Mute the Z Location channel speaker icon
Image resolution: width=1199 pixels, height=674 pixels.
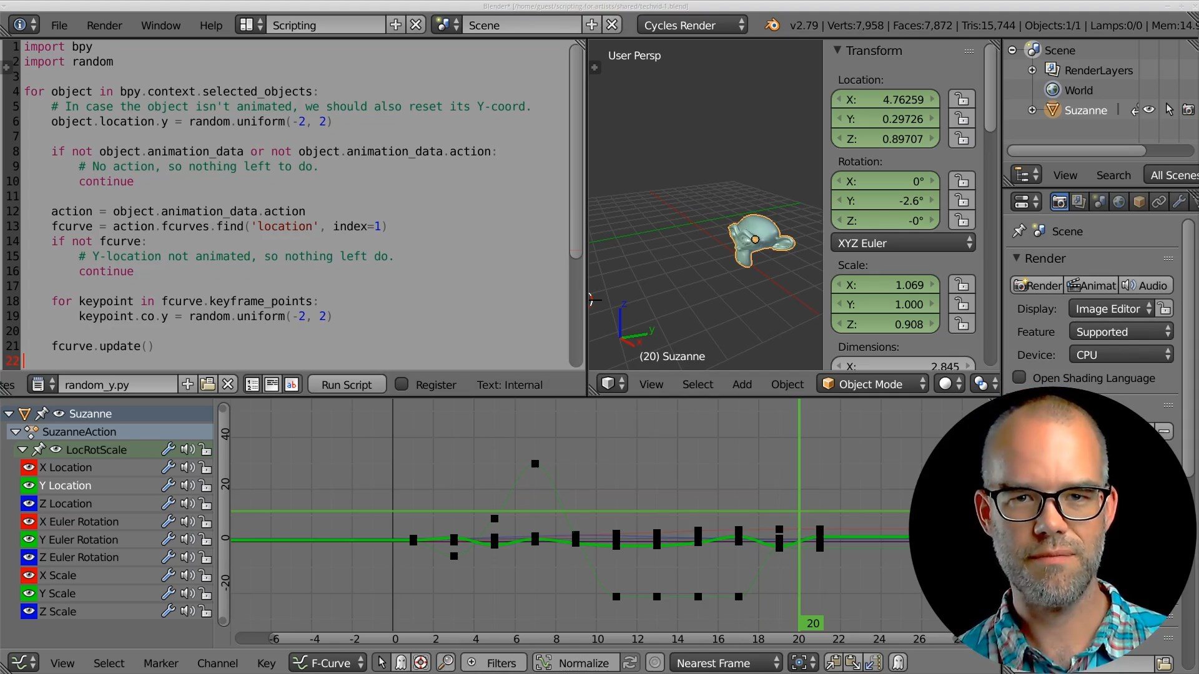pyautogui.click(x=187, y=504)
